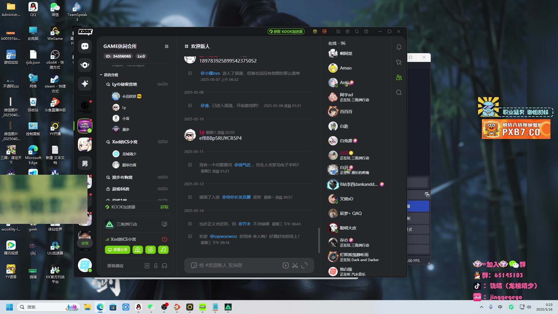Click mention @小摆ovo in chat
Image resolution: width=558 pixels, height=314 pixels.
(210, 73)
